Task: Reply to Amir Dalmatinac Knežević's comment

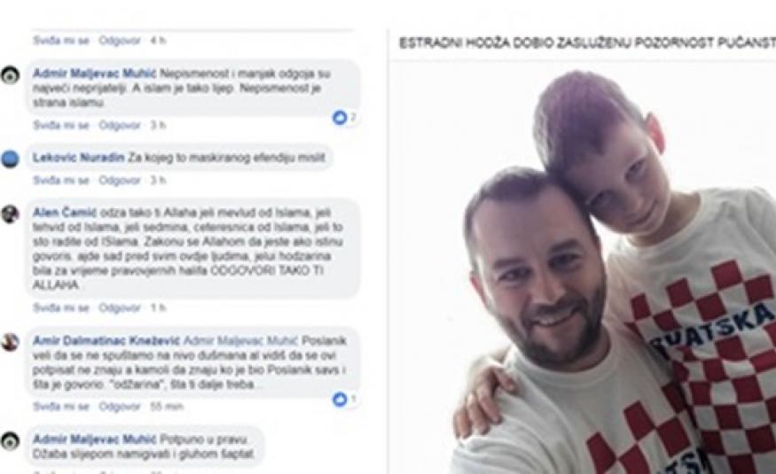Action: click(120, 407)
